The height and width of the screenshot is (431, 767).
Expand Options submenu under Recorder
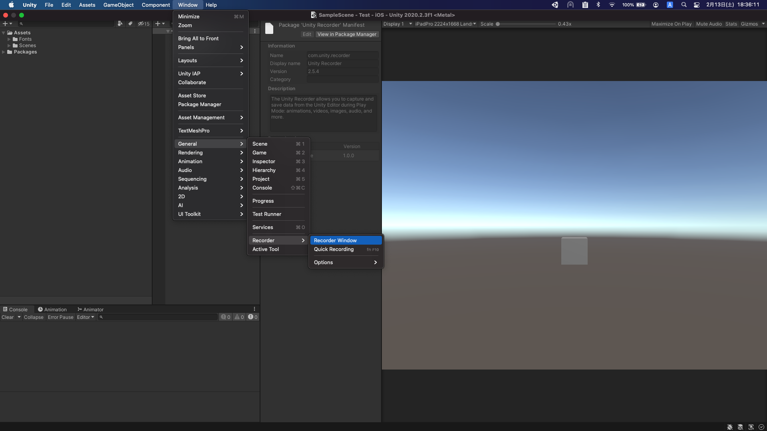point(346,263)
